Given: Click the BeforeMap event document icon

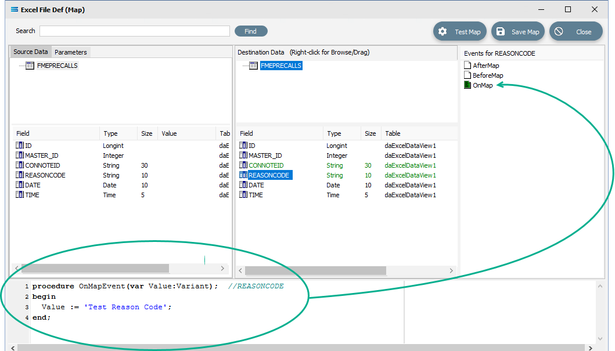Looking at the screenshot, I should click(467, 75).
